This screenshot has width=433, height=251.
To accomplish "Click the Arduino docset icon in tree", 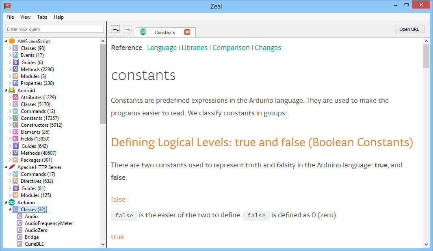I will tap(12, 202).
